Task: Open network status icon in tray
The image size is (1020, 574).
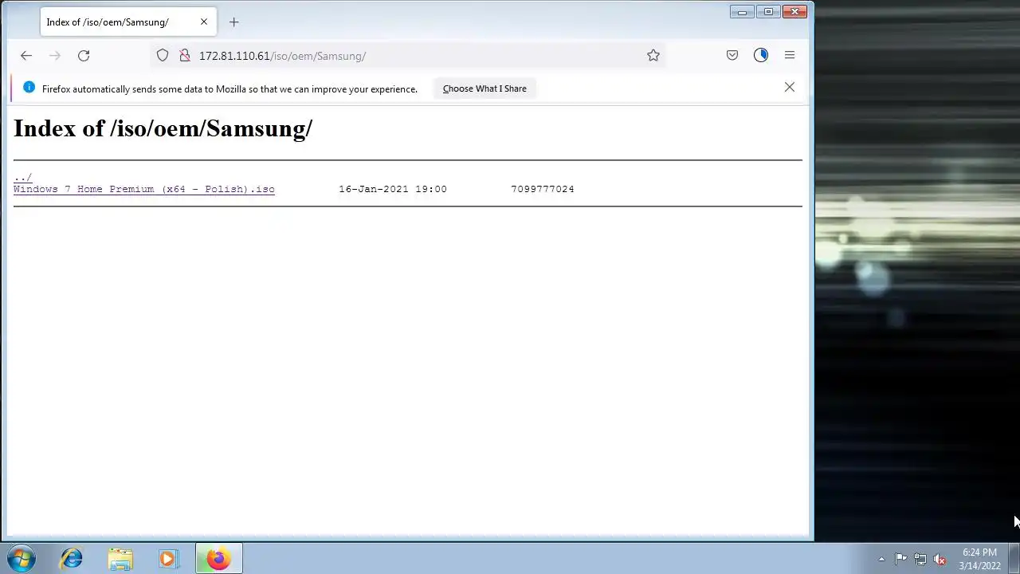Action: pos(920,559)
